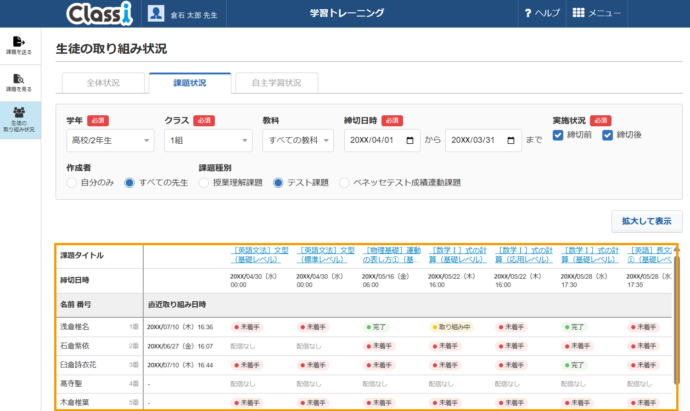Select the すべての先生 radio button

(x=129, y=183)
